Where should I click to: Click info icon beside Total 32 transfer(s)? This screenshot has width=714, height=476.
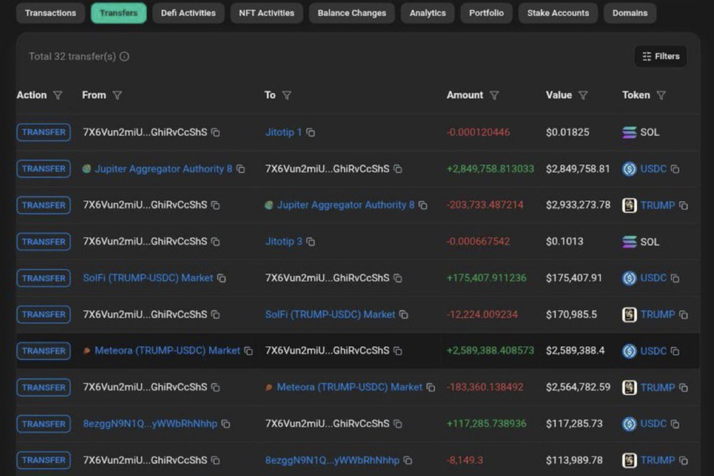click(x=125, y=56)
